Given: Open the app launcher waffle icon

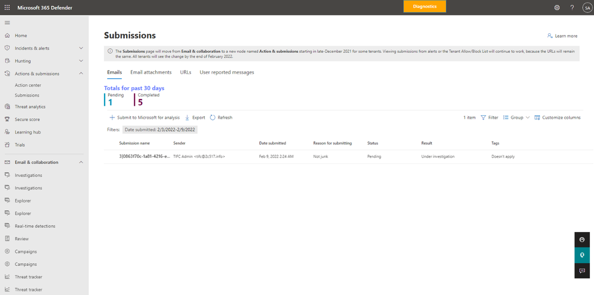Looking at the screenshot, I should pyautogui.click(x=7, y=8).
